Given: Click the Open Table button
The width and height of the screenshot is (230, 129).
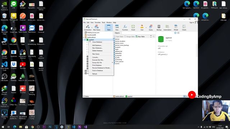Looking at the screenshot, I should click(118, 37).
